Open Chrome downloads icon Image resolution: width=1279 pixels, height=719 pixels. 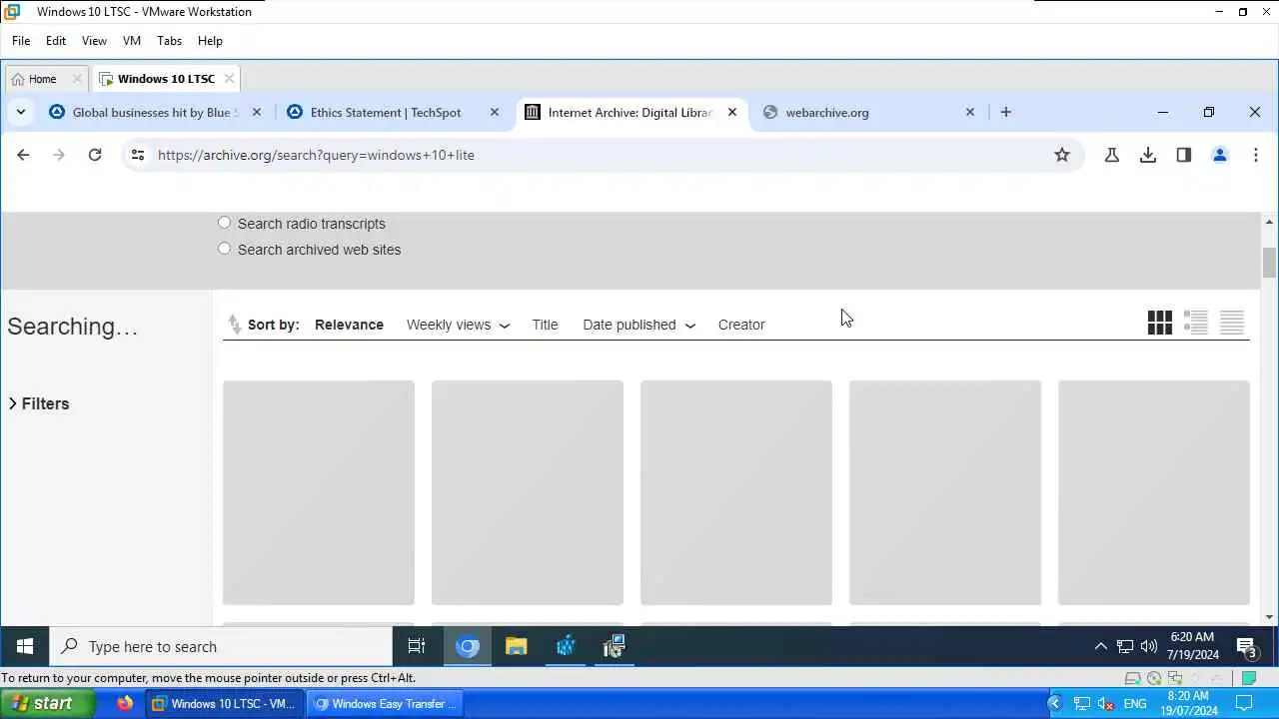coord(1148,155)
